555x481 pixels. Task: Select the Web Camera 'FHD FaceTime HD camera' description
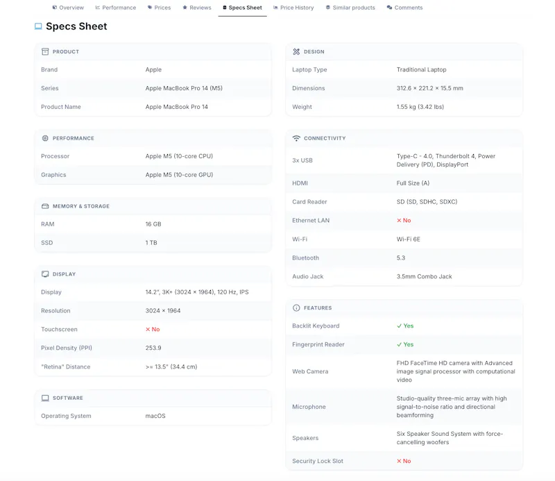click(456, 371)
